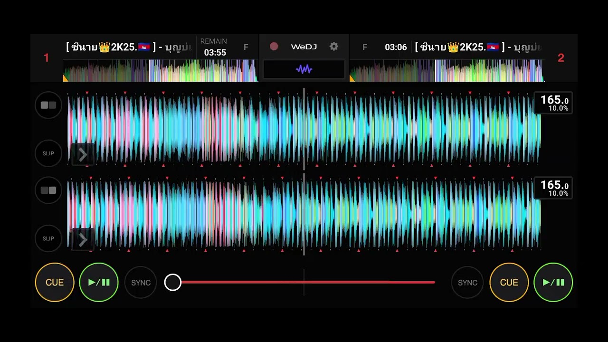Toggle SLIP mode on deck 1

[x=48, y=153]
